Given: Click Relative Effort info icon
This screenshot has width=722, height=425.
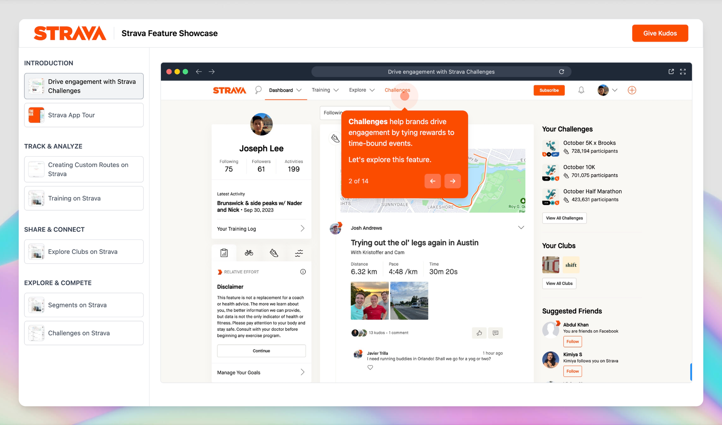Looking at the screenshot, I should point(303,272).
